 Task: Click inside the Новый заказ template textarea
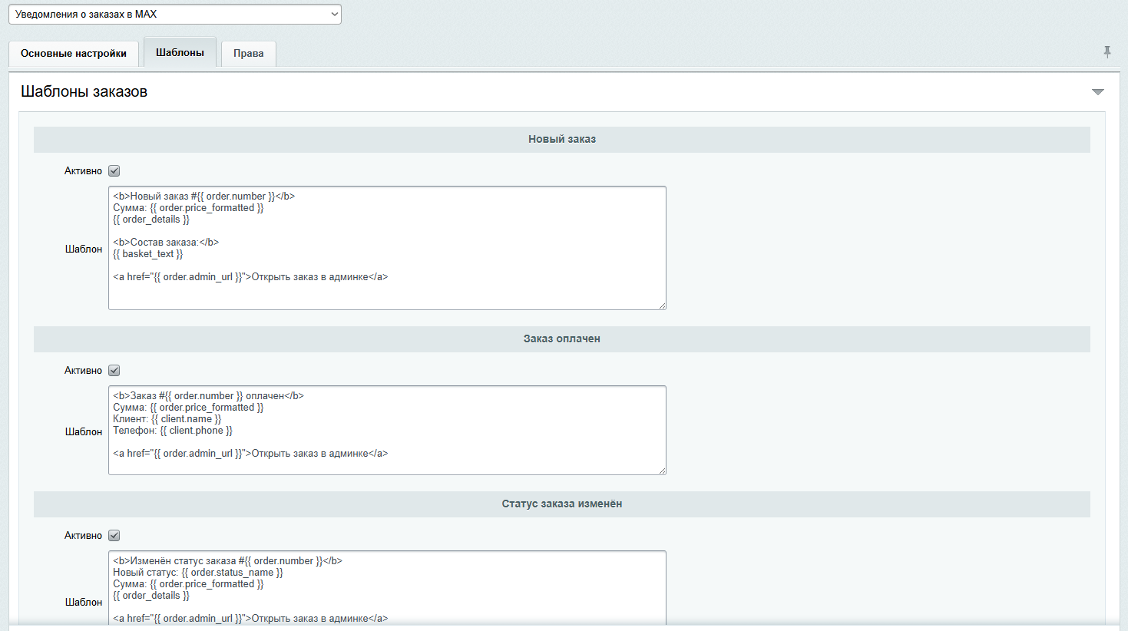(387, 248)
